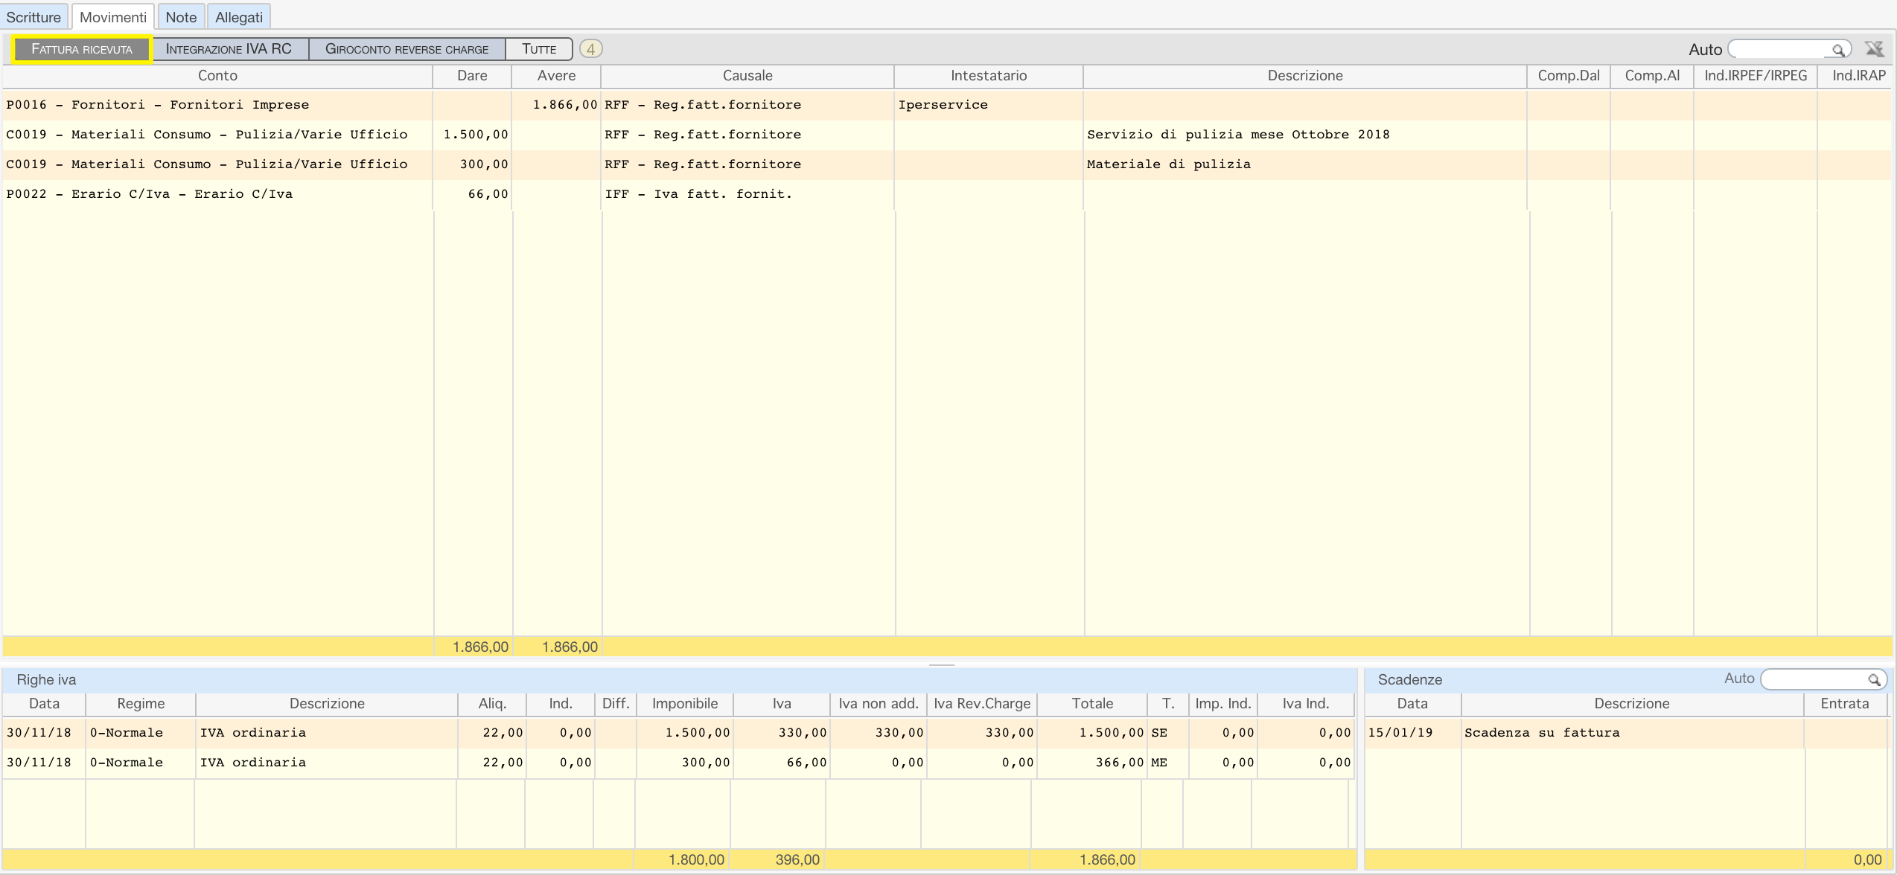Click the Dare value 66,00 in movements
Viewport: 1897px width, 875px height.
click(x=488, y=194)
